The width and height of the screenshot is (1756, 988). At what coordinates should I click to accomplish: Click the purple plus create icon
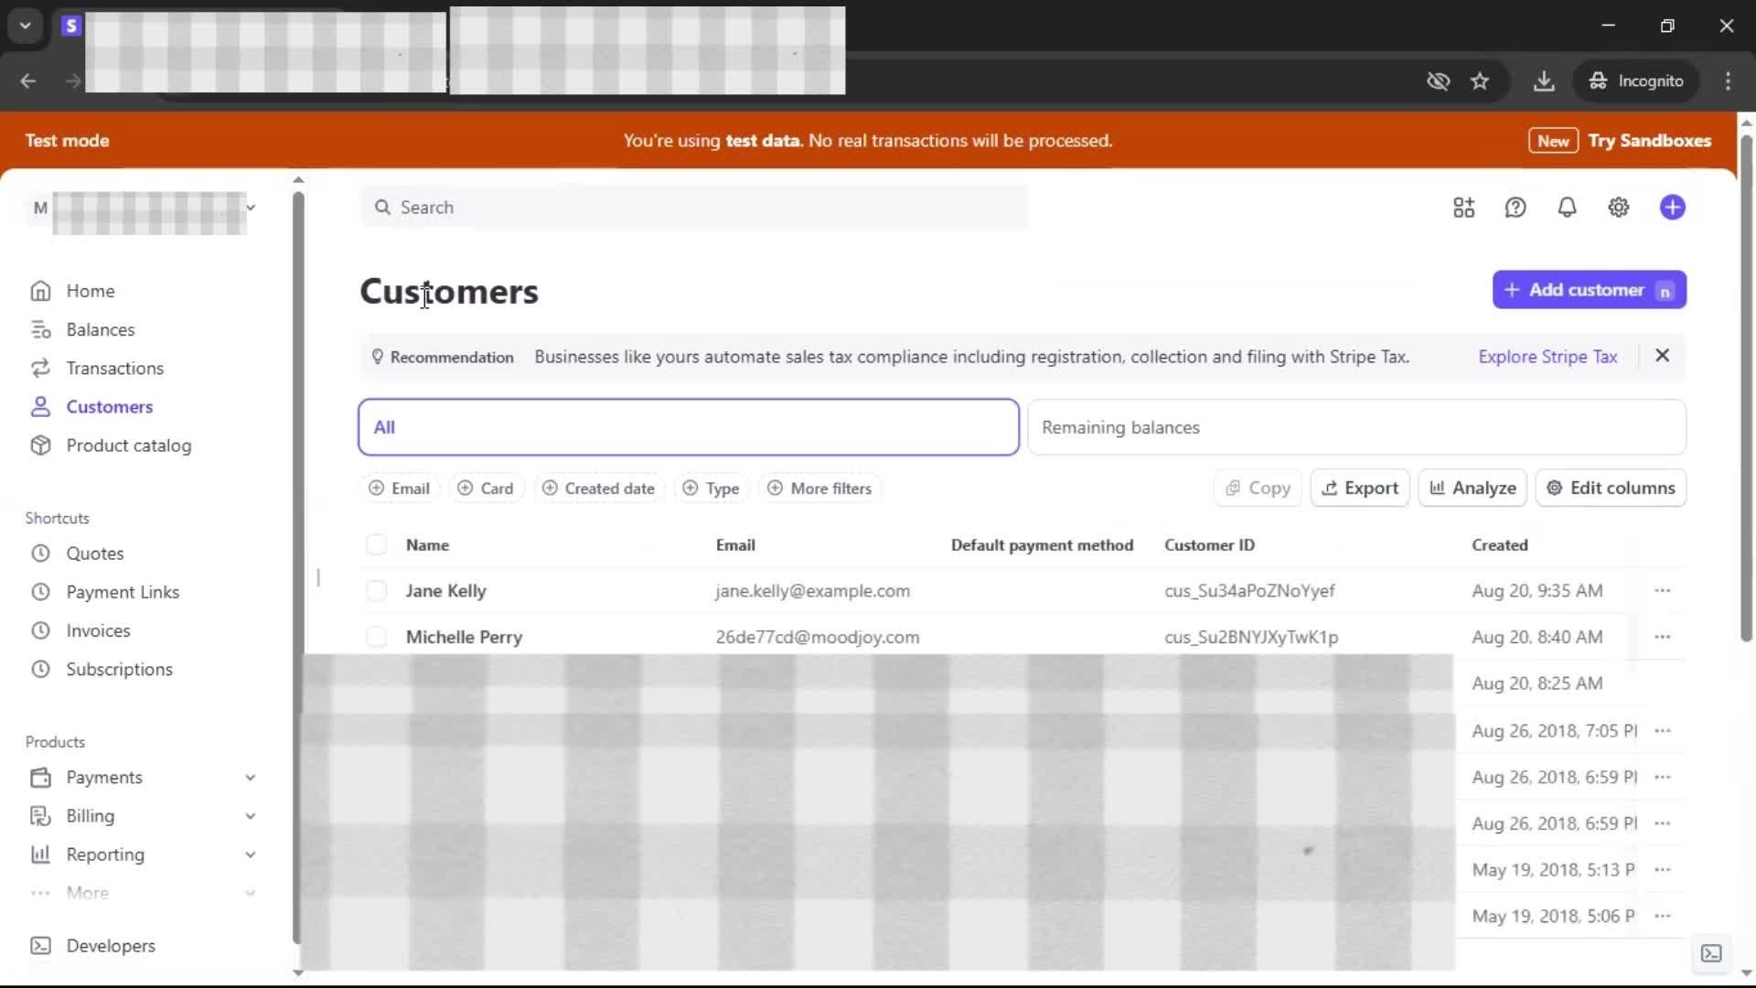(1672, 208)
